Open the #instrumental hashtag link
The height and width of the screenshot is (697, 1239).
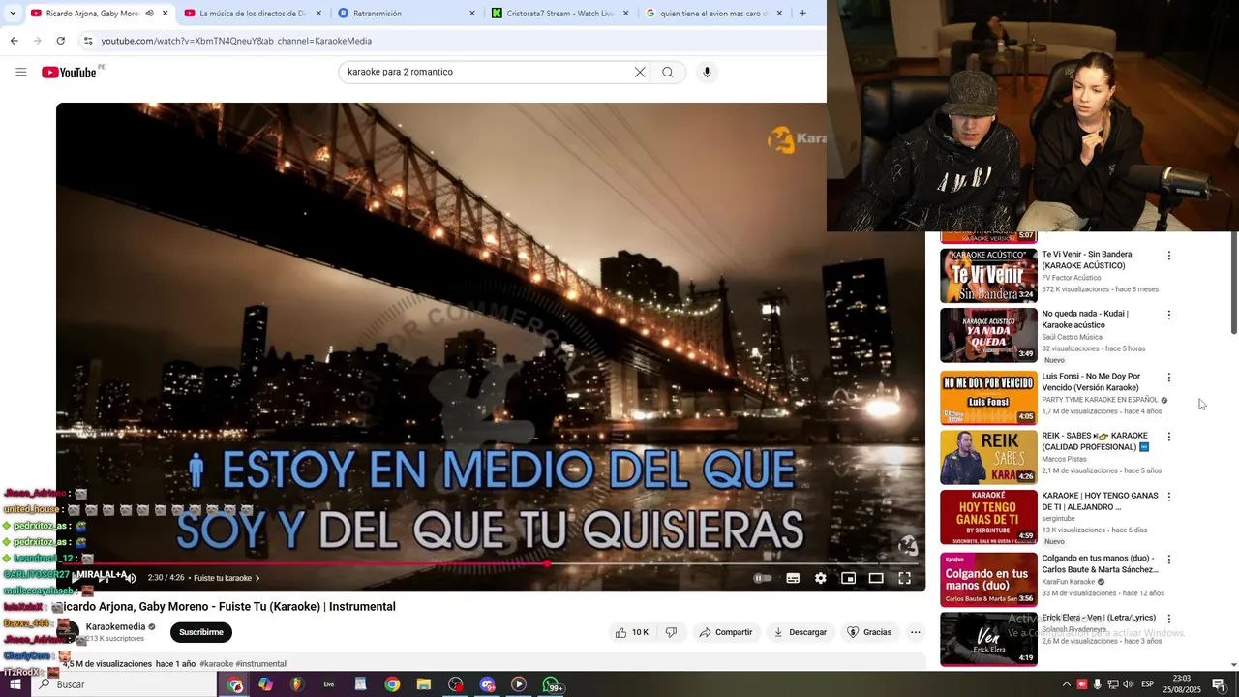coord(261,664)
